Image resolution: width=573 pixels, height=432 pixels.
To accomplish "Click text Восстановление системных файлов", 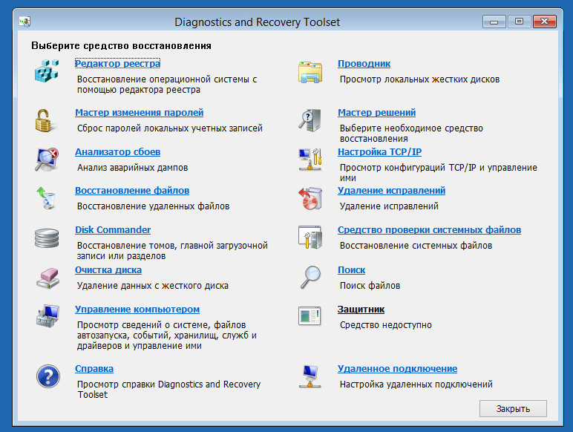I will (x=416, y=246).
